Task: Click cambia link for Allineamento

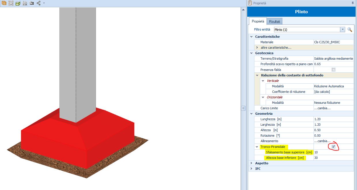Action: (x=322, y=141)
